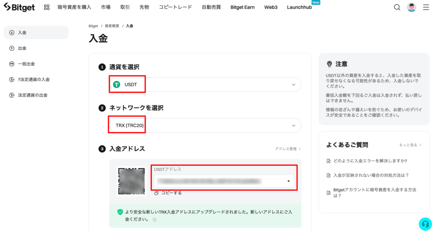Viewport: 439px width, 231px height.
Task: Click the よくあるご質問 heading
Action: tap(347, 145)
